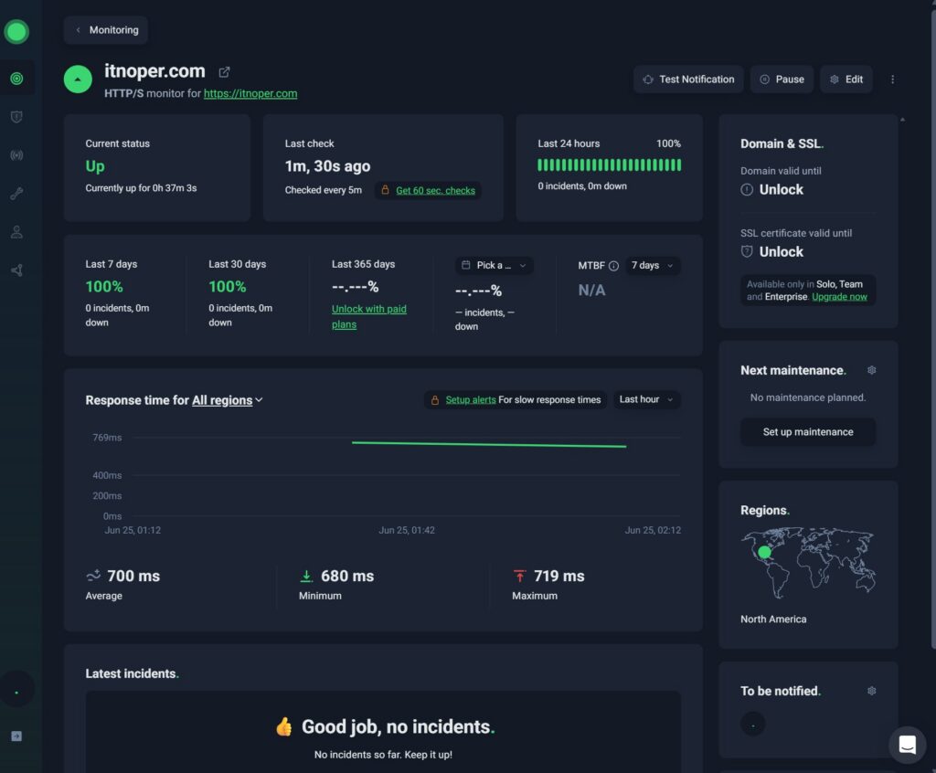Screen dimensions: 936x773
Task: Click the green UptimeRobot logo in sidebar
Action: pos(16,32)
